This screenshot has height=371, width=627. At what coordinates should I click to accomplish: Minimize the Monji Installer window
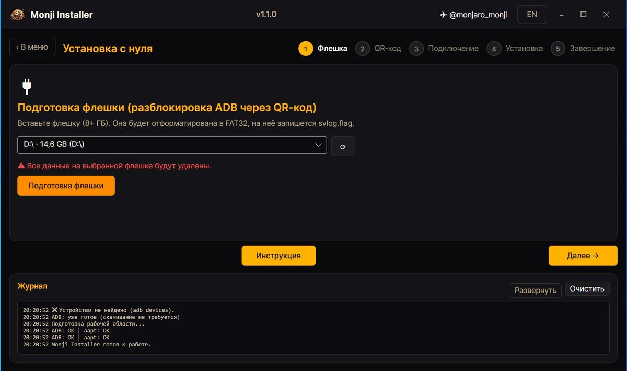tap(561, 15)
